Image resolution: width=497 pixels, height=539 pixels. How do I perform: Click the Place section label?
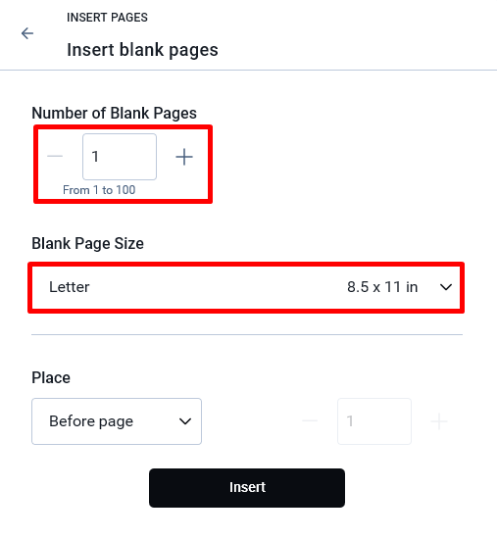tap(51, 377)
